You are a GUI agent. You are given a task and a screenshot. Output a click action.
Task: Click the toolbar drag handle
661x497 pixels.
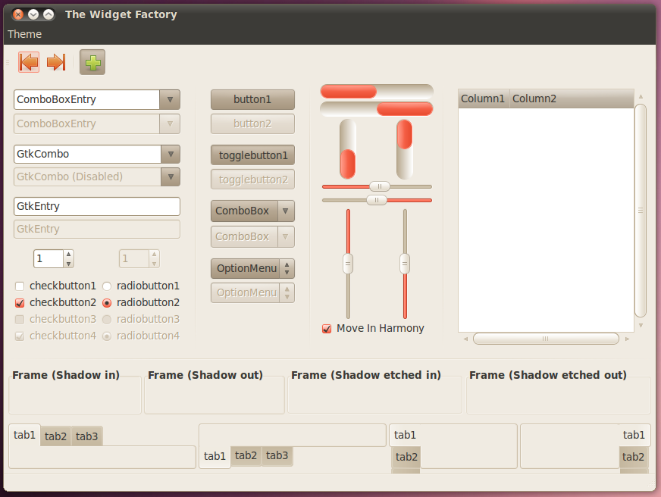point(8,62)
